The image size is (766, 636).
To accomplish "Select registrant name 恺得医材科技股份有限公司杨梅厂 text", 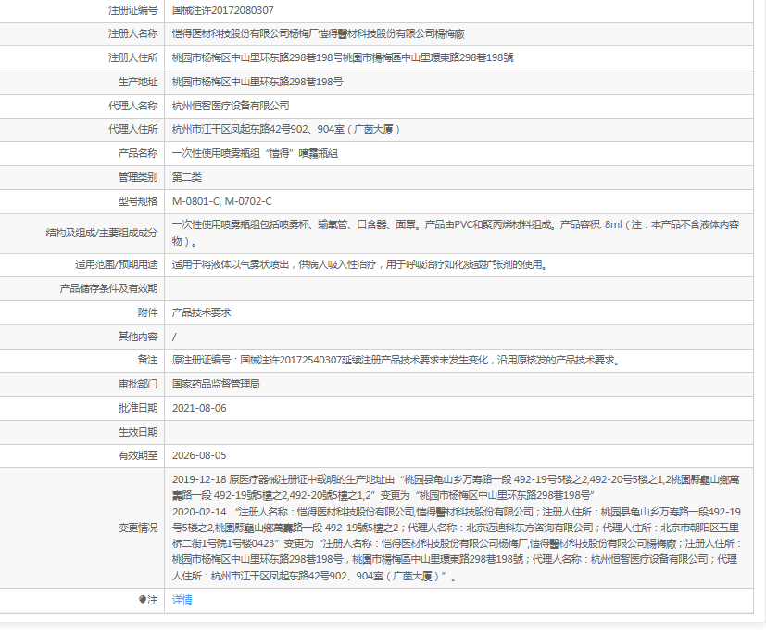I will click(245, 33).
